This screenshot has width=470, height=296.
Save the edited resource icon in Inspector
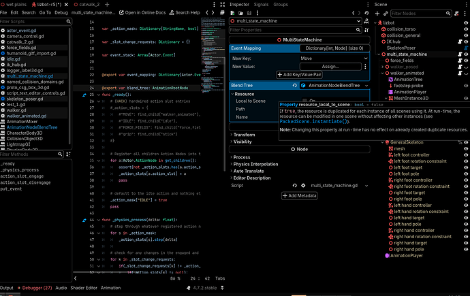click(249, 13)
